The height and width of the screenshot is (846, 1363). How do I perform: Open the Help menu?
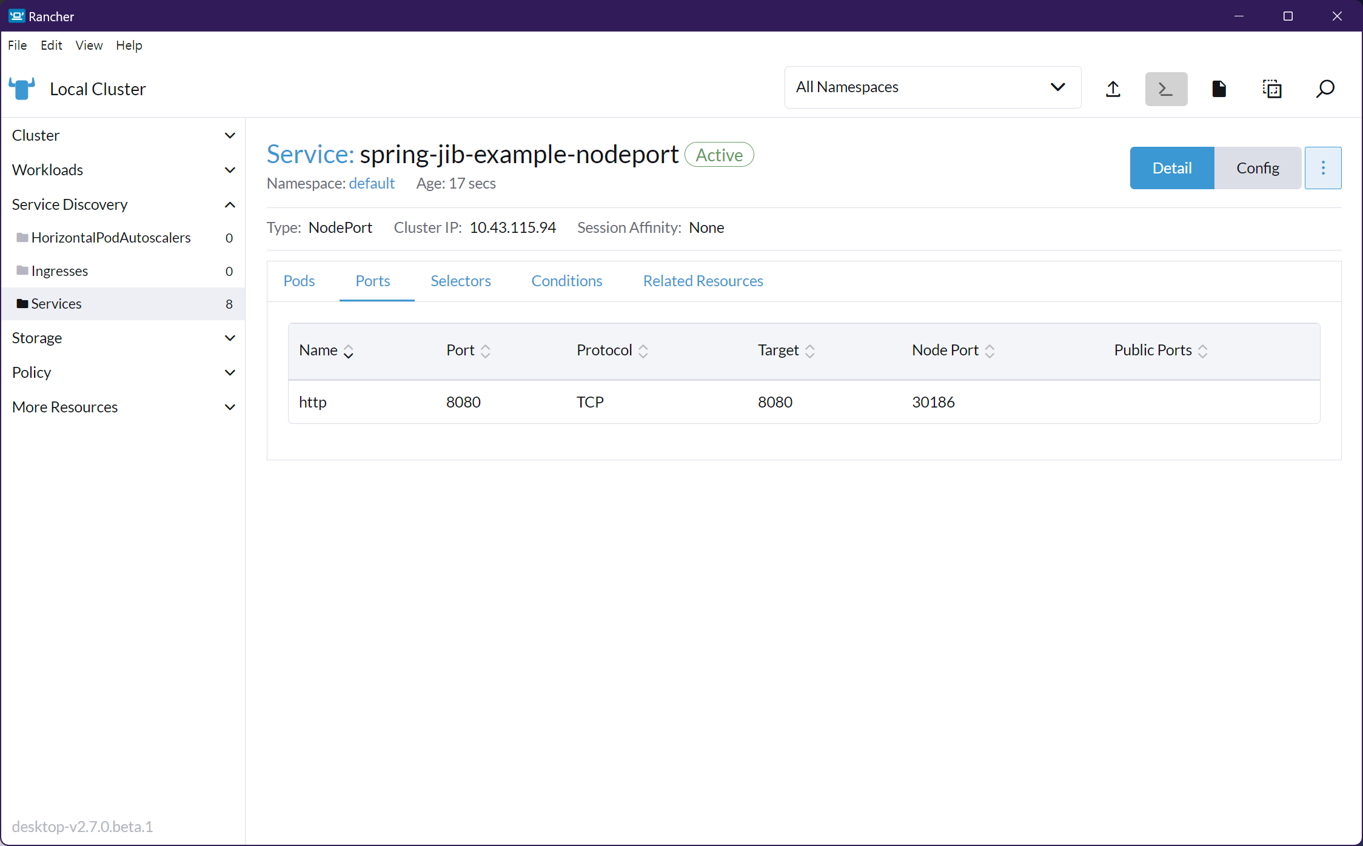pos(129,45)
